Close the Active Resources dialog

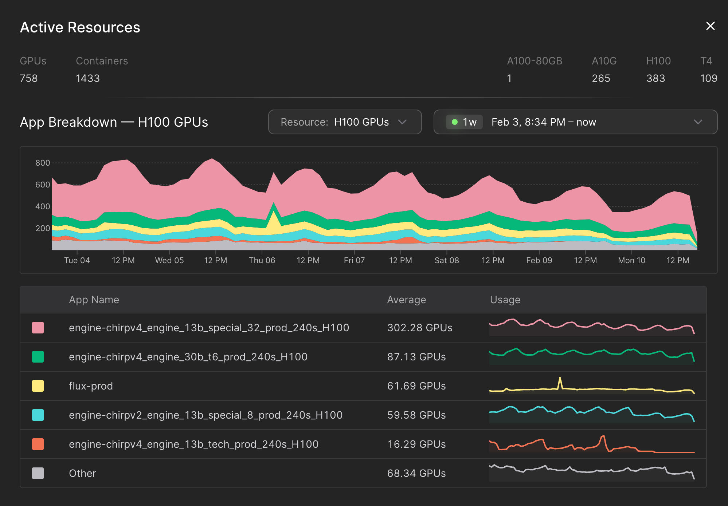point(710,26)
